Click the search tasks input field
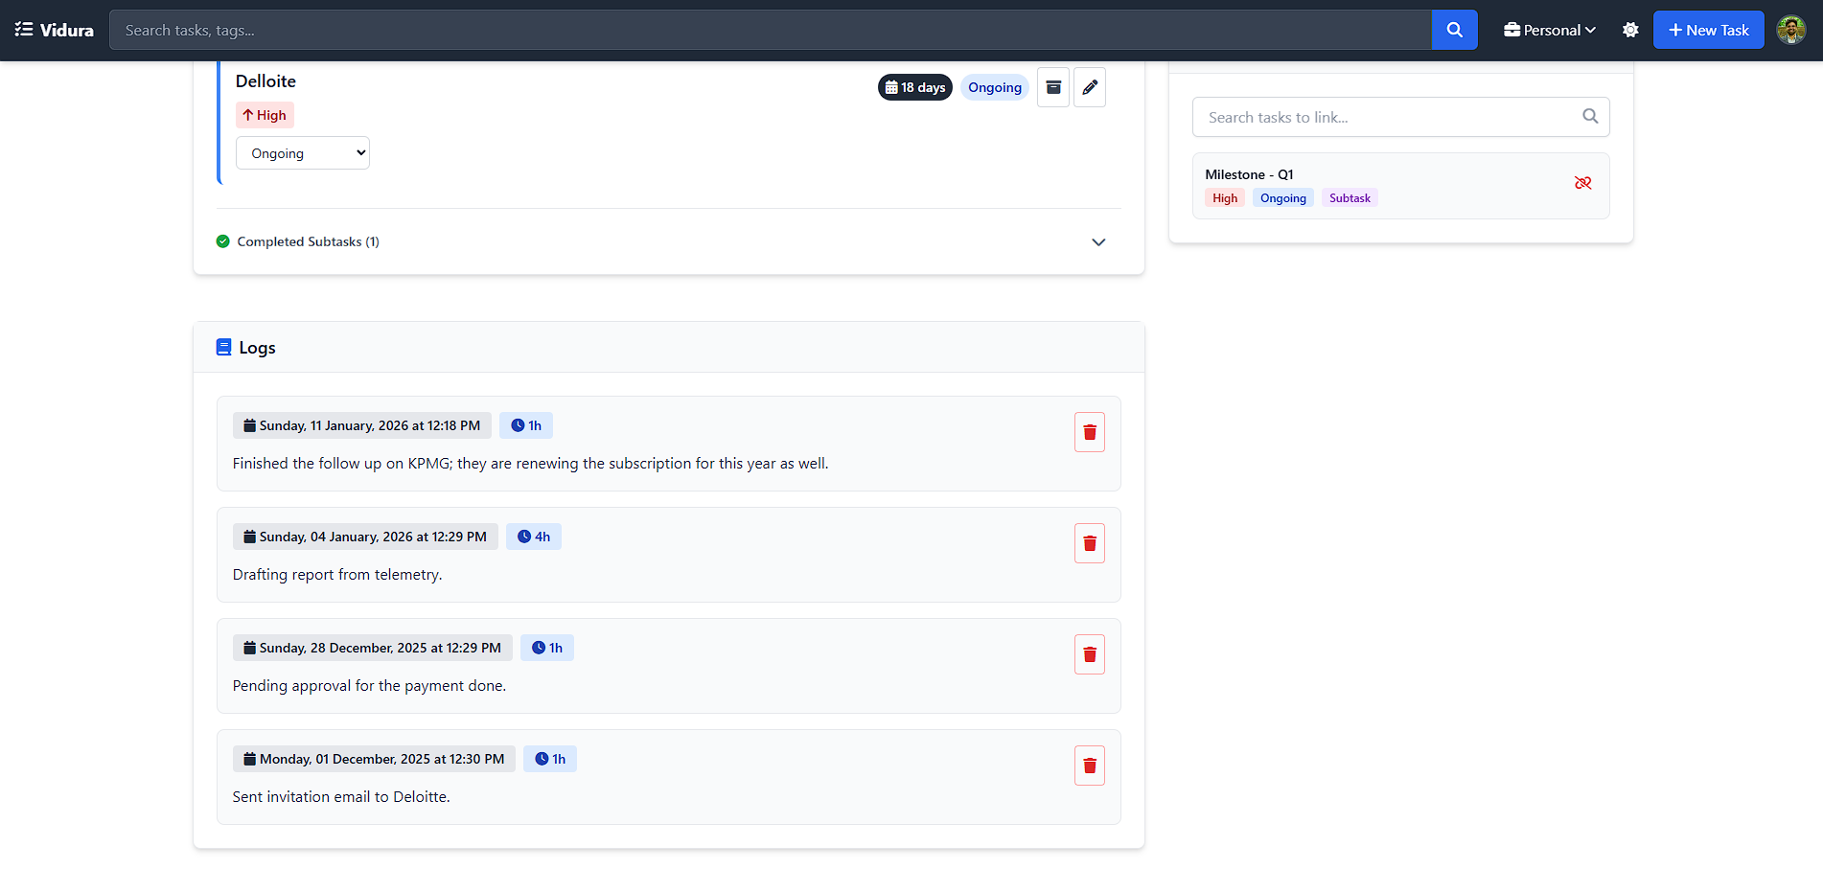This screenshot has width=1823, height=869. tap(767, 30)
